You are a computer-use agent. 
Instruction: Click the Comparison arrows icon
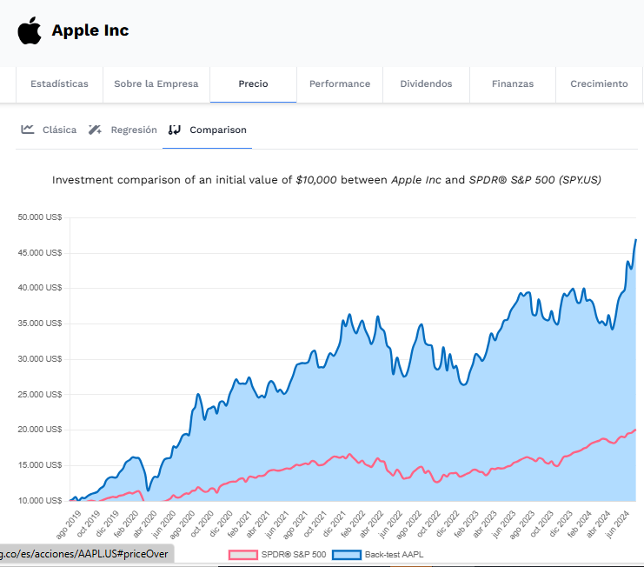(175, 130)
